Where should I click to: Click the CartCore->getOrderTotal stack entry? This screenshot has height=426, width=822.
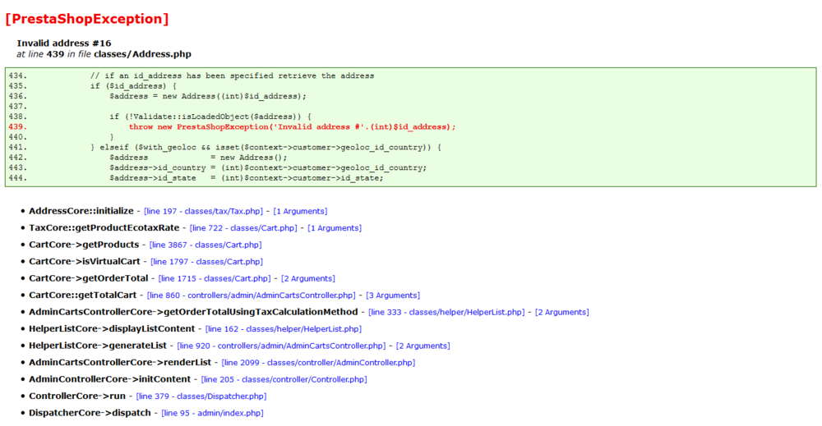(89, 278)
